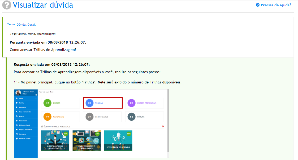This screenshot has height=160, width=298.
Task: Open Meus Treinamentos in the sidebar
Action: [25, 112]
